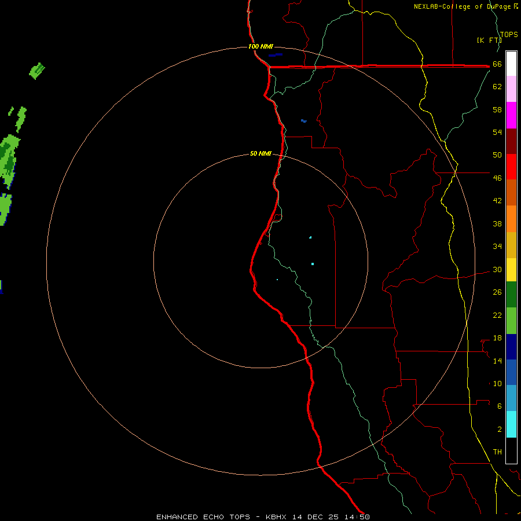Select the bright red legend swatch
The height and width of the screenshot is (521, 521).
pyautogui.click(x=511, y=167)
